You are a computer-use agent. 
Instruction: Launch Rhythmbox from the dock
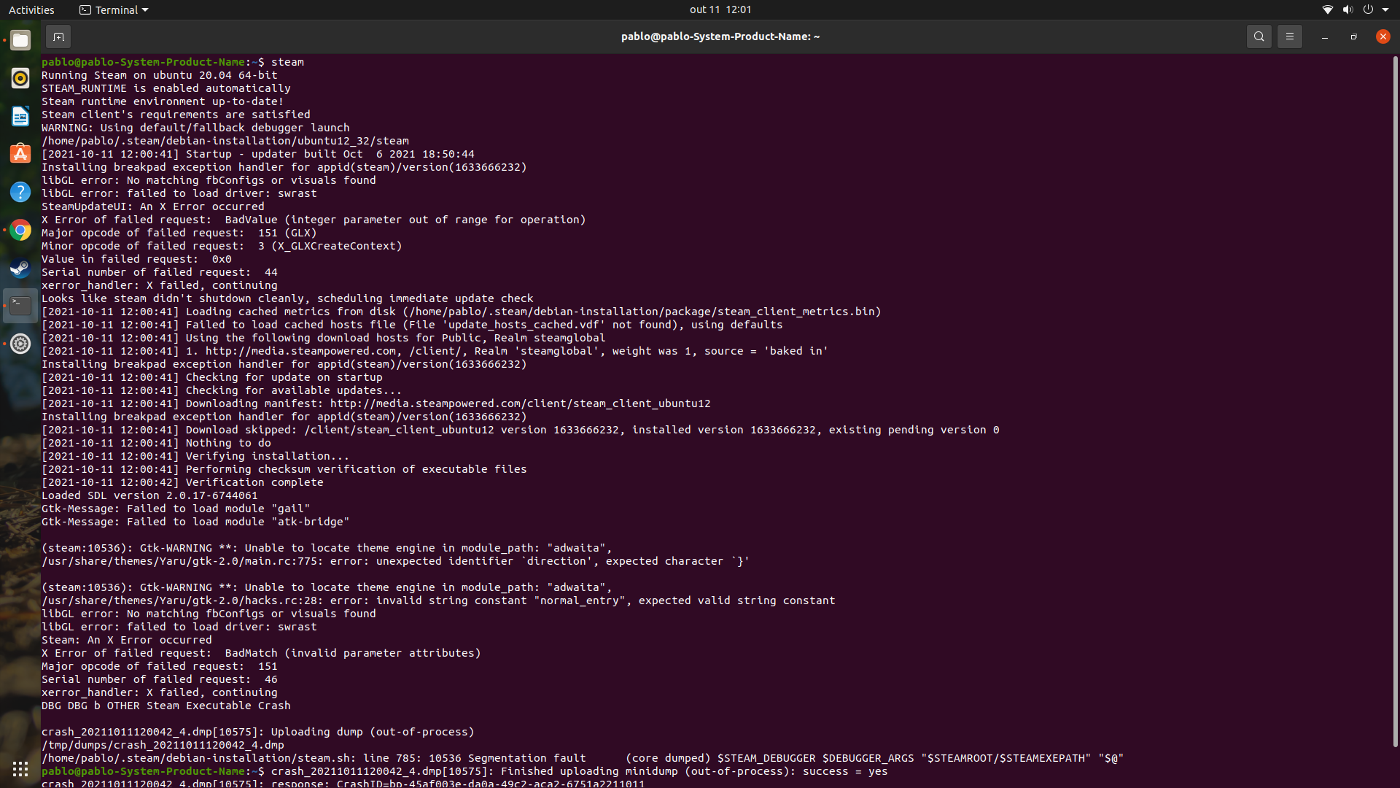[20, 78]
